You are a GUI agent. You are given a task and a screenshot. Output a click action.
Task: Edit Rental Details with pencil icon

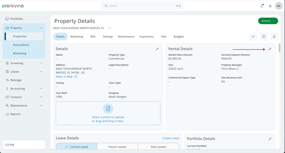point(270,49)
